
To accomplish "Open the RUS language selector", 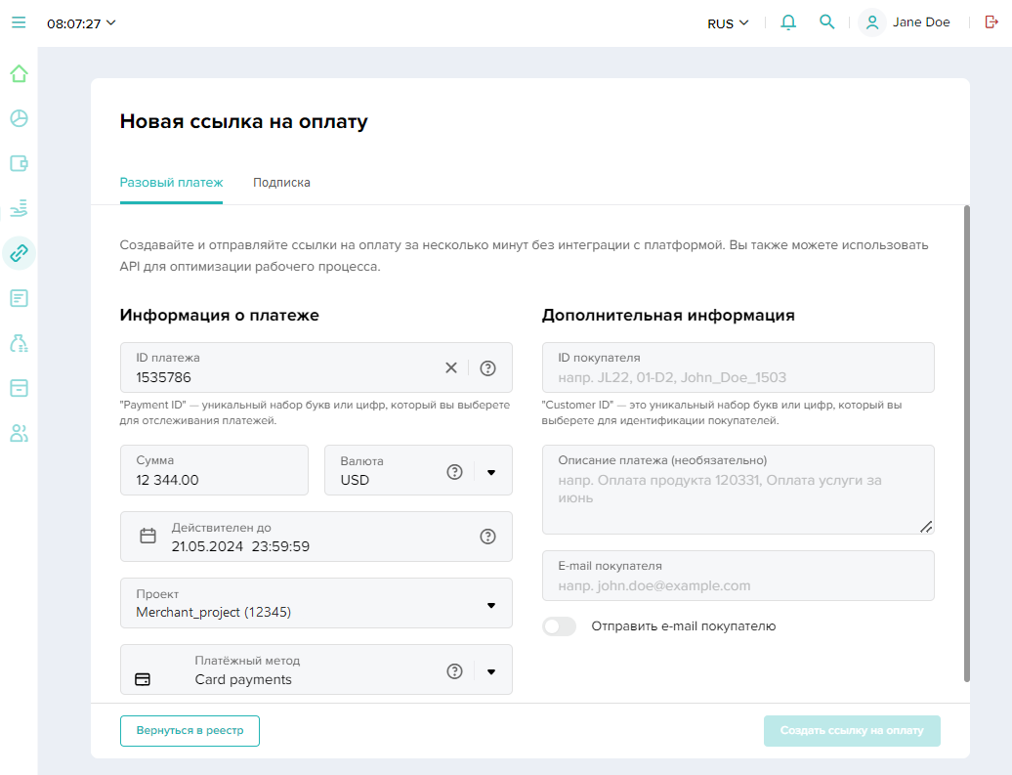I will click(728, 23).
